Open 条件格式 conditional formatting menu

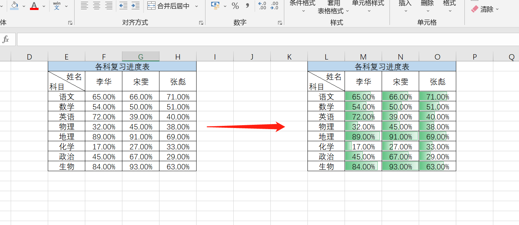click(x=302, y=6)
